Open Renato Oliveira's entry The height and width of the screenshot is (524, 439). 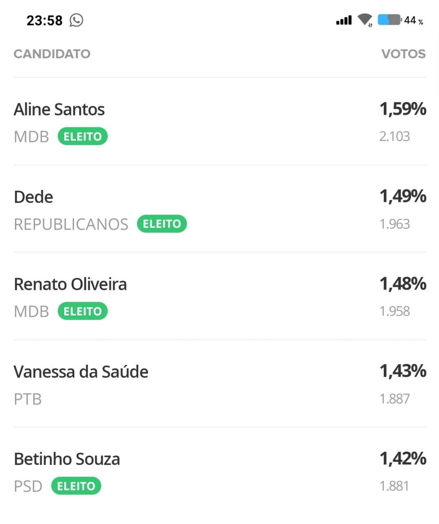[x=219, y=296]
